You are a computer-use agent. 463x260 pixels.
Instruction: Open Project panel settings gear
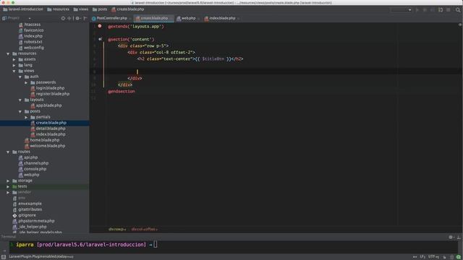(77, 18)
